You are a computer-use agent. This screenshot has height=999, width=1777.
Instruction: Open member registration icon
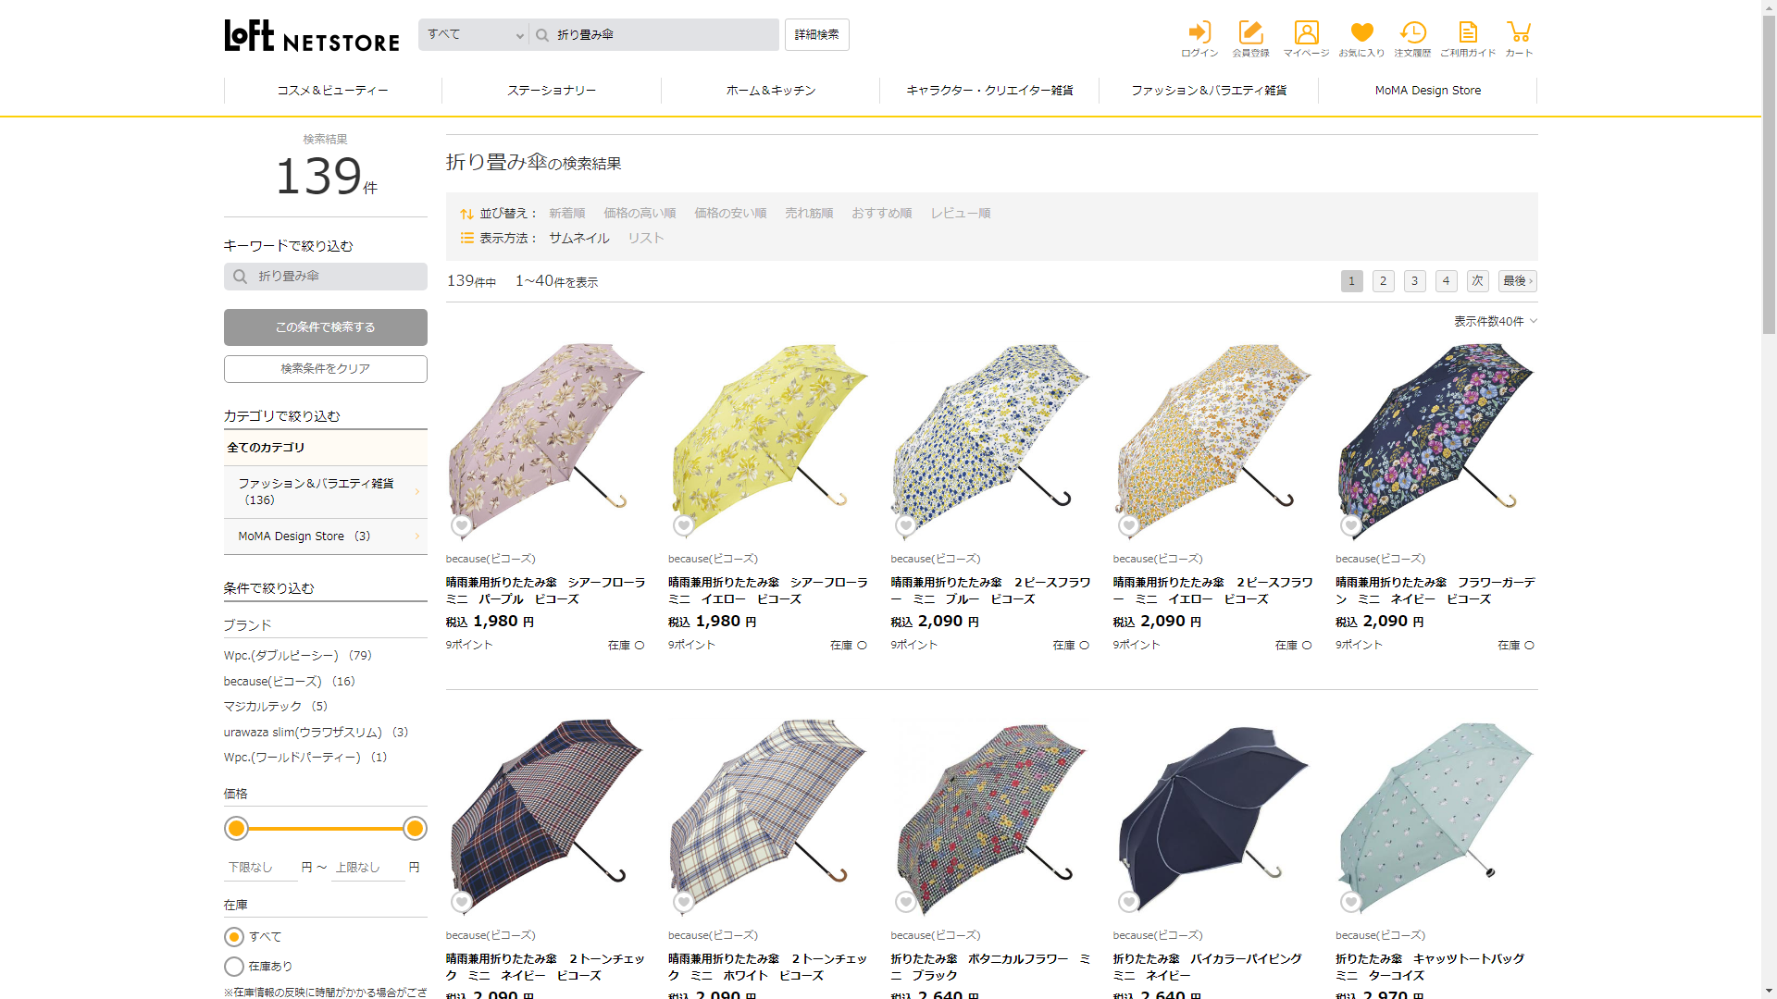point(1250,33)
